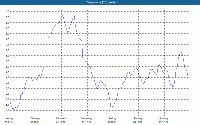Click the 7,0 axis value
This screenshot has width=200, height=125.
pyautogui.click(x=8, y=44)
